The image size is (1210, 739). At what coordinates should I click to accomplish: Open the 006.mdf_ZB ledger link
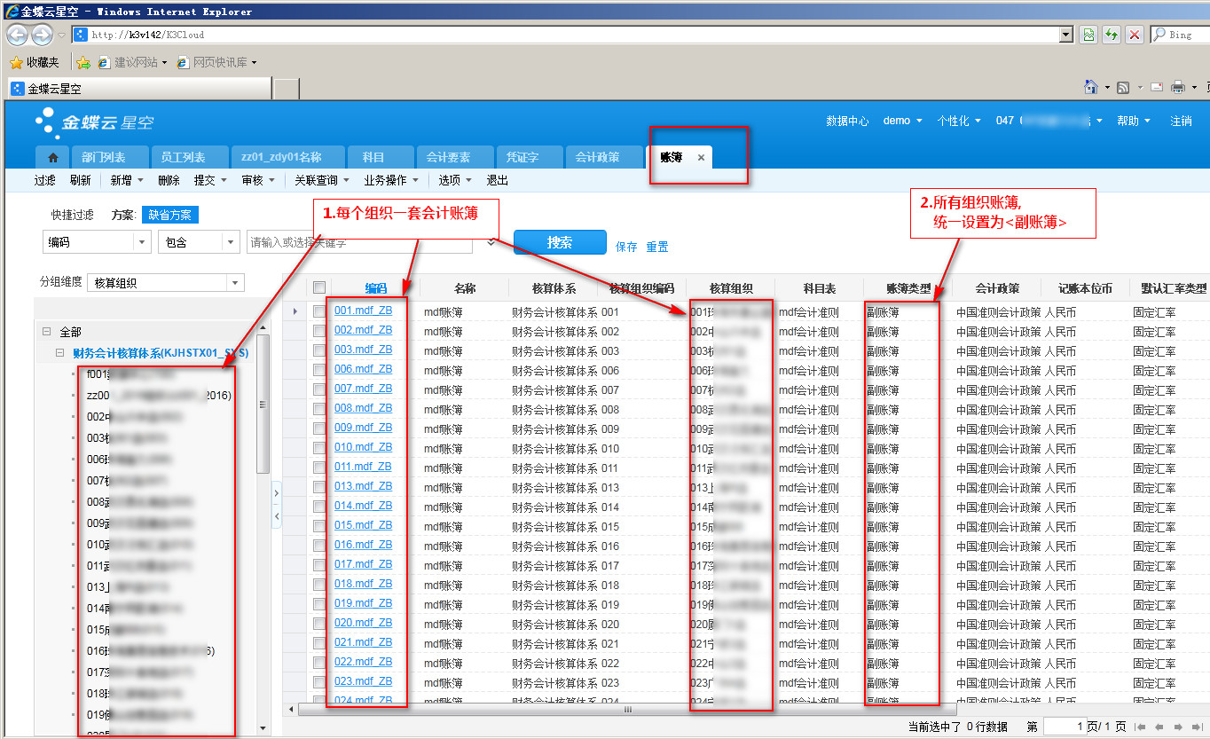[363, 369]
